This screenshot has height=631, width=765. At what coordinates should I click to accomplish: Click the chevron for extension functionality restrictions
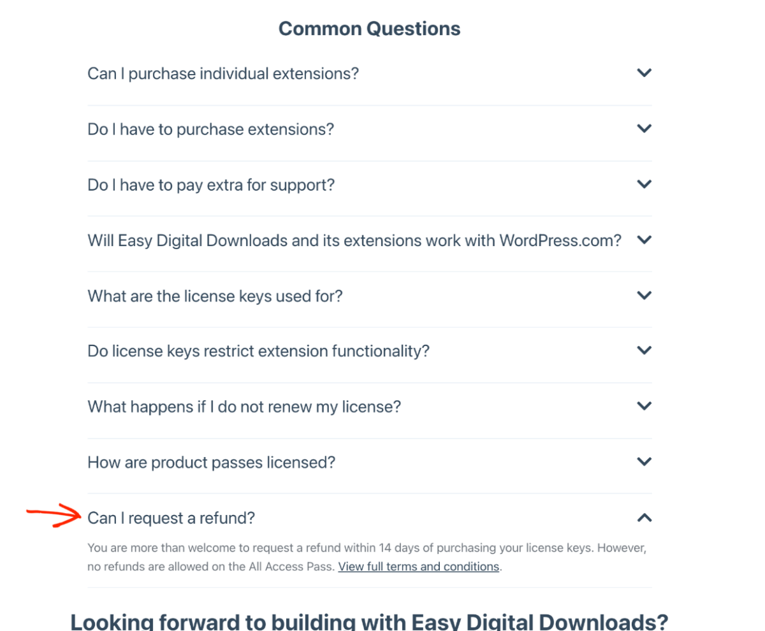(644, 350)
